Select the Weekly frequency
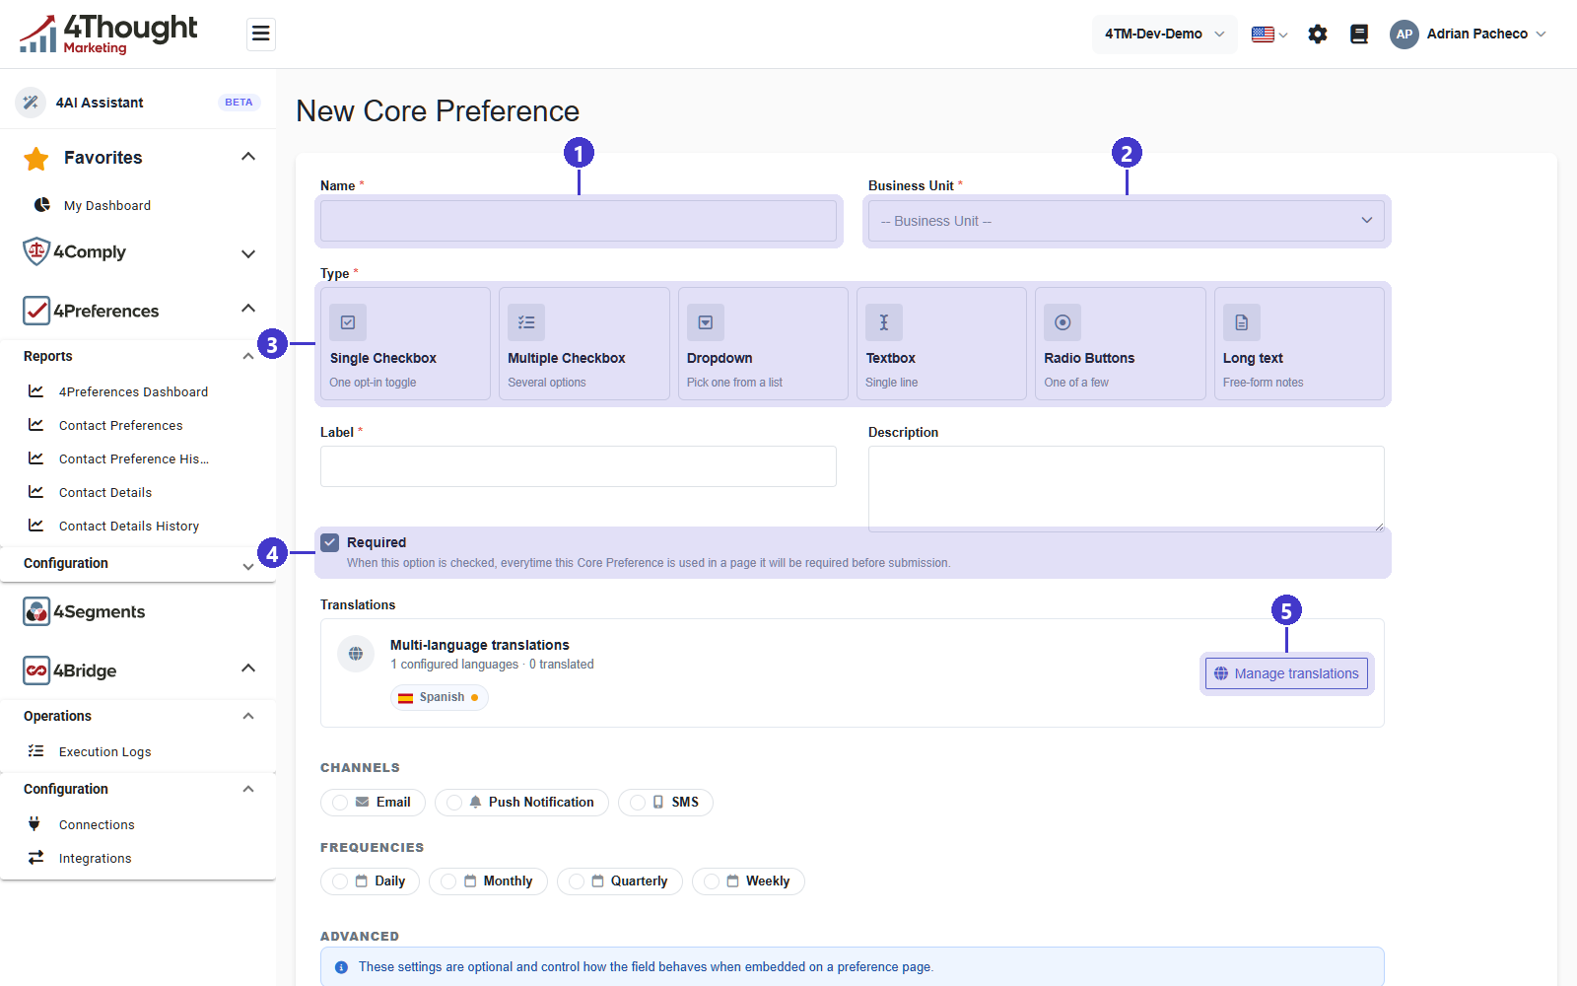The image size is (1577, 986). 748,881
